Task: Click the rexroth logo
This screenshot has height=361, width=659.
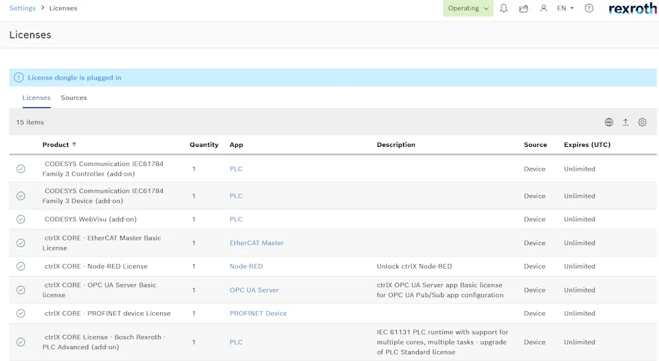Action: click(632, 9)
